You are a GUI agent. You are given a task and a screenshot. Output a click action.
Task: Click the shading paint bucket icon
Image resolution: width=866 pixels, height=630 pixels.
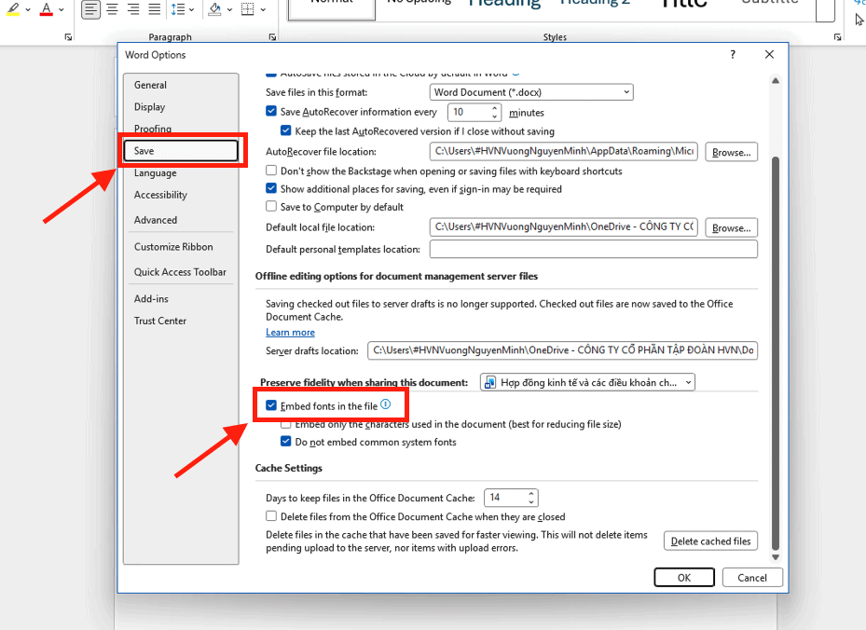click(x=215, y=10)
